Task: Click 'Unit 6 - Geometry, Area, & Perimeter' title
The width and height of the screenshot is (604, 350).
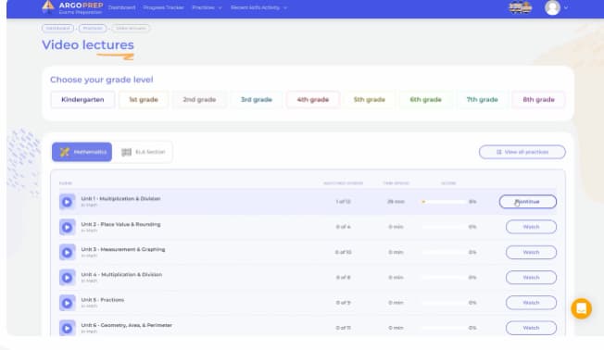Action: (126, 325)
